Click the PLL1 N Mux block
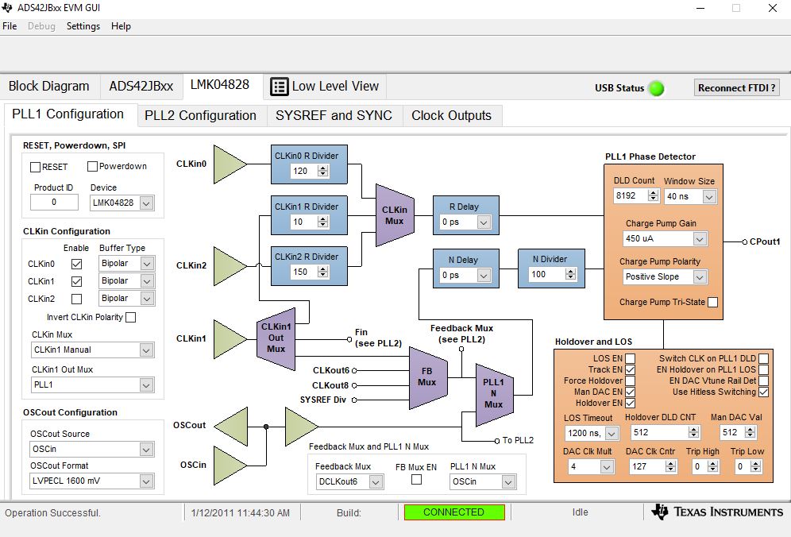This screenshot has width=791, height=537. (x=494, y=394)
